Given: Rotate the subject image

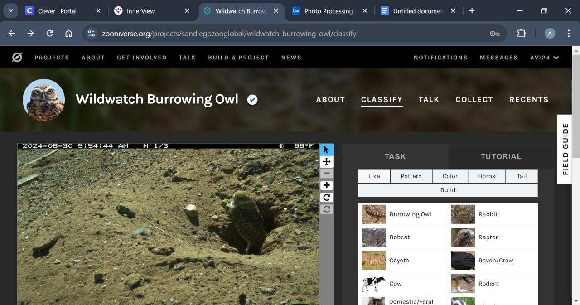Looking at the screenshot, I should (x=326, y=197).
